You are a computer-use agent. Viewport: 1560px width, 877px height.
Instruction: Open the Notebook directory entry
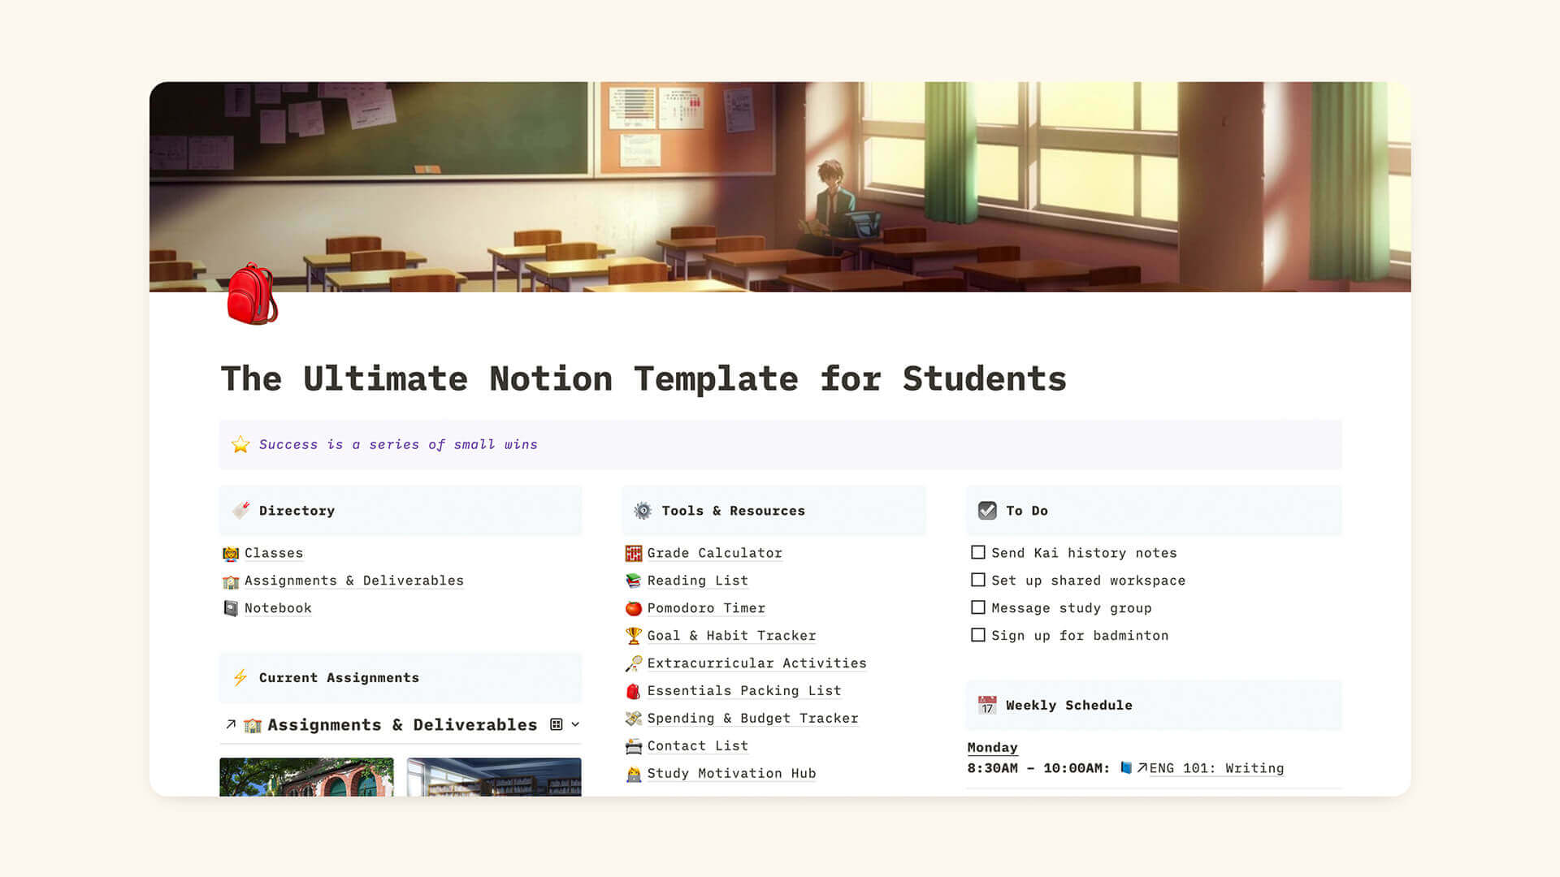278,607
